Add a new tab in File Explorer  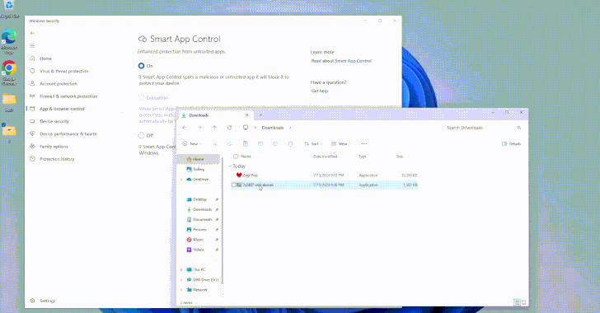click(x=261, y=115)
